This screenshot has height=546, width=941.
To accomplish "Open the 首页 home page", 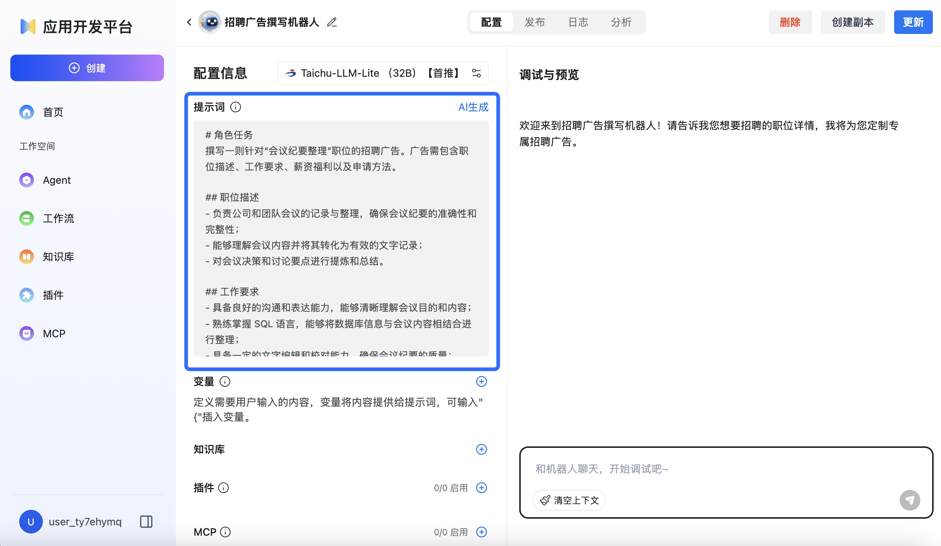I will point(52,111).
